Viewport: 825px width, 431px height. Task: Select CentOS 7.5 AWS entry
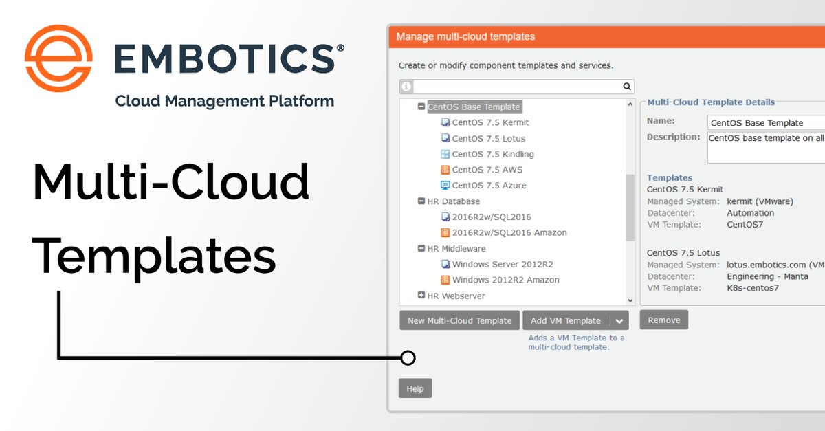click(x=487, y=170)
